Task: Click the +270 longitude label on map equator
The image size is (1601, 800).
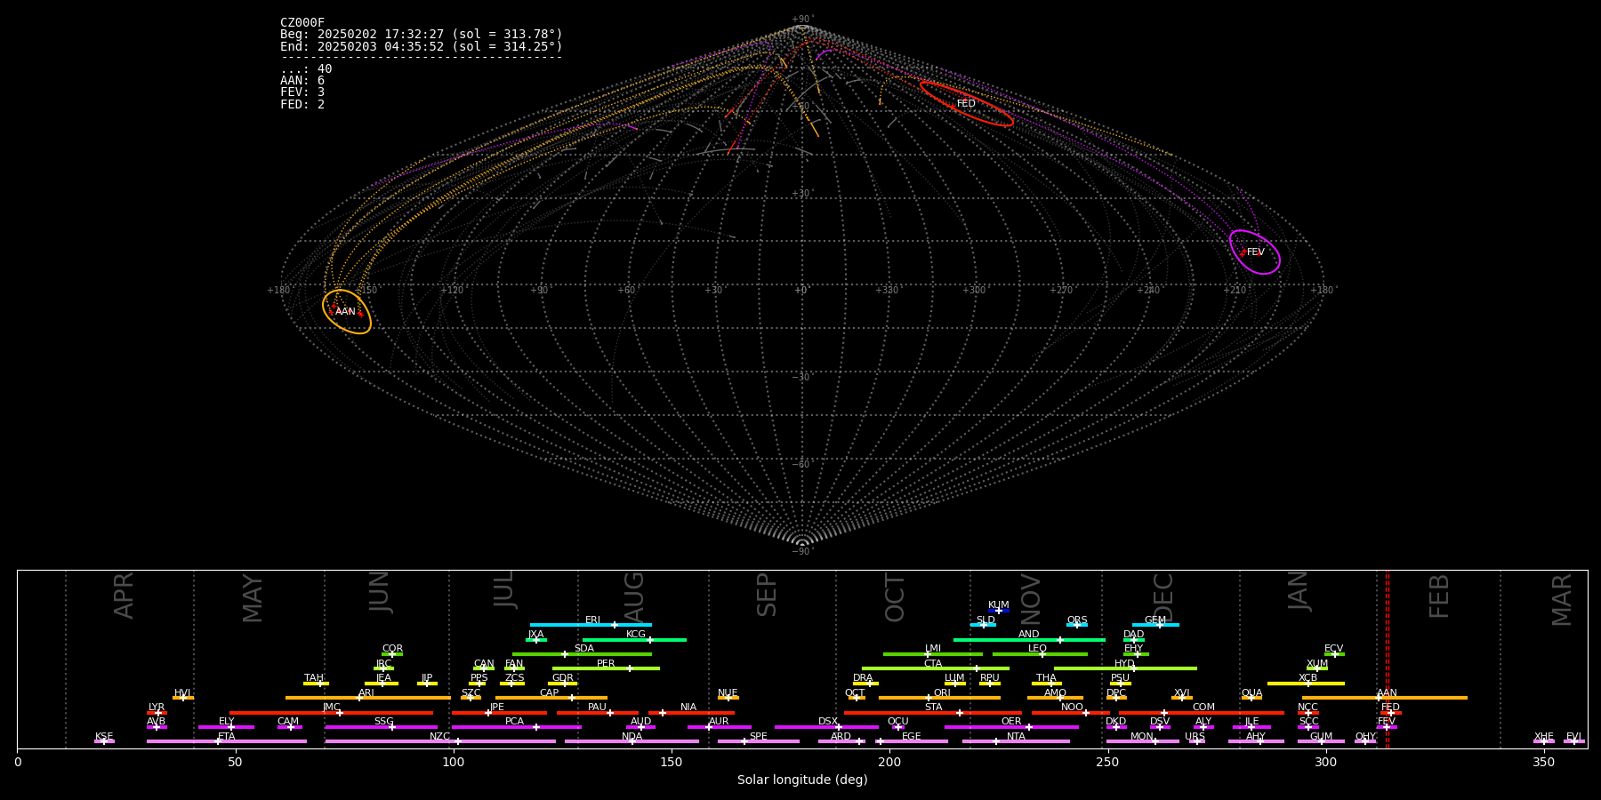Action: point(1060,291)
